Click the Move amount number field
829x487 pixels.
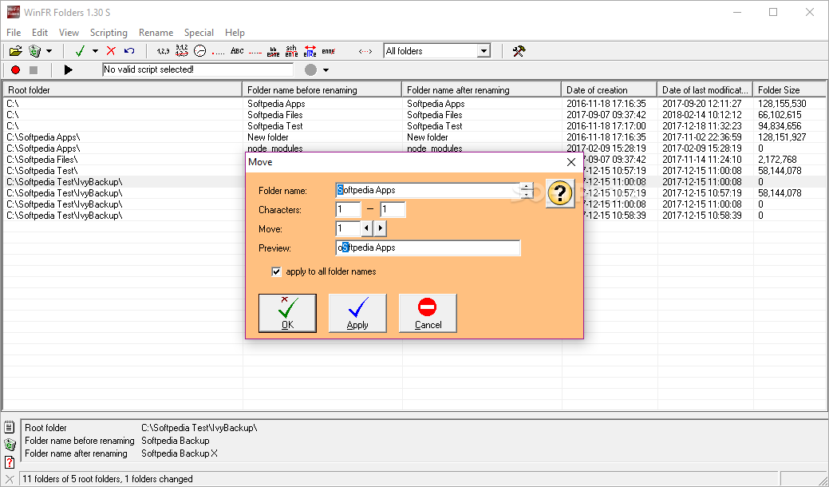tap(349, 228)
